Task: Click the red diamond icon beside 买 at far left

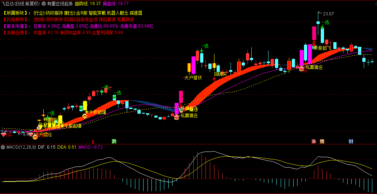Action: click(4, 135)
